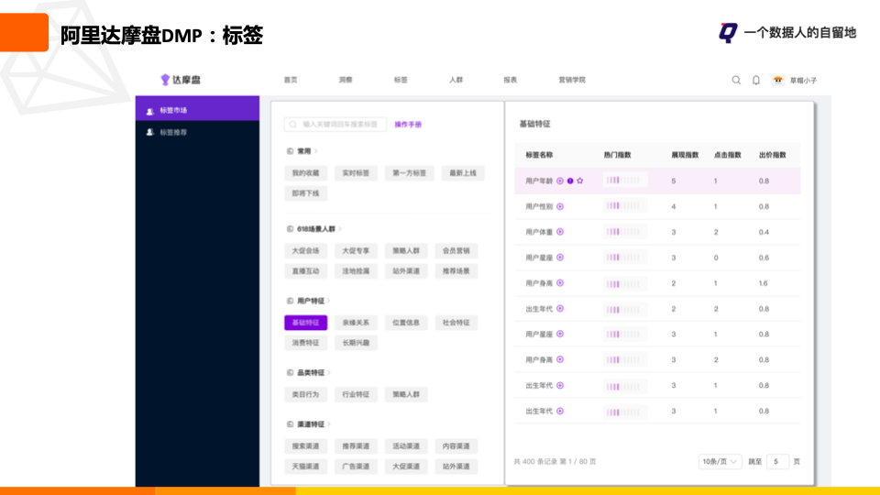Click the add icon beside 用户体重
Screen dimensions: 880x495
click(x=559, y=232)
